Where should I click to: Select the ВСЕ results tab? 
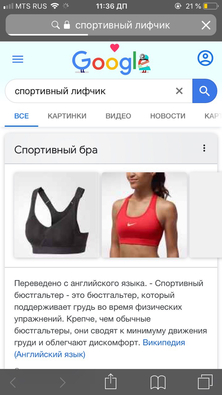pos(22,116)
